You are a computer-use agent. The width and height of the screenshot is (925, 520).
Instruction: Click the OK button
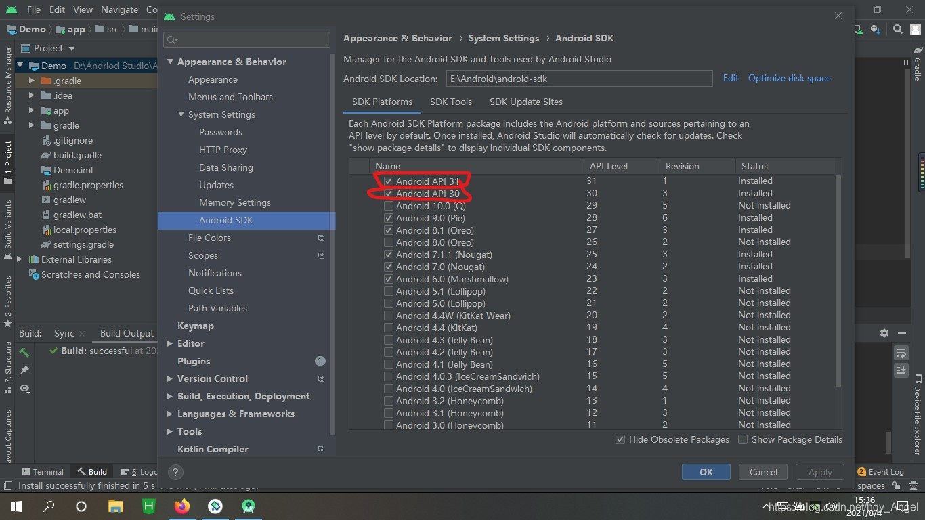[x=706, y=472]
